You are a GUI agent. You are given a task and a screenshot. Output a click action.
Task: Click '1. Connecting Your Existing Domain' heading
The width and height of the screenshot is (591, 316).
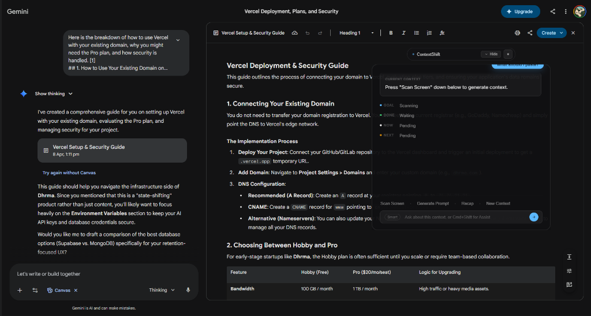[280, 104]
